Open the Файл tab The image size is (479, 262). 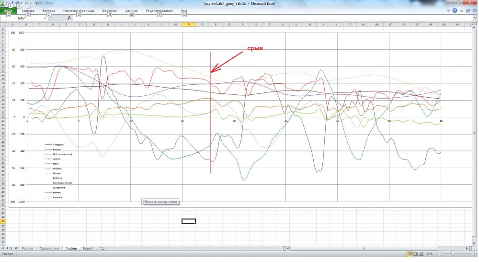point(8,11)
